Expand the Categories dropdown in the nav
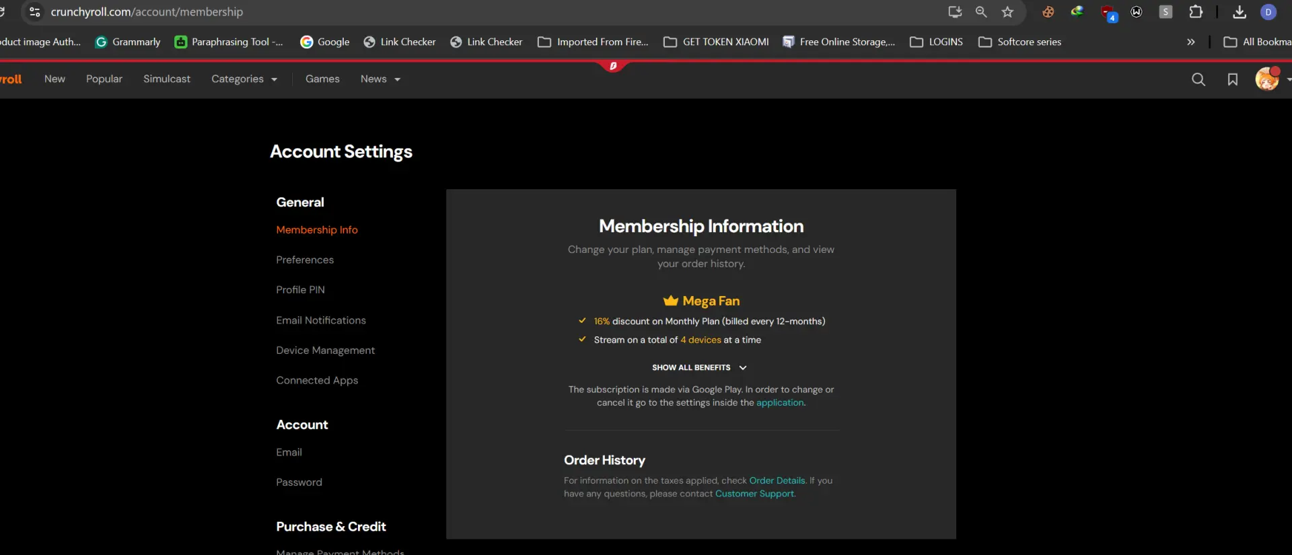The height and width of the screenshot is (555, 1292). coord(244,79)
